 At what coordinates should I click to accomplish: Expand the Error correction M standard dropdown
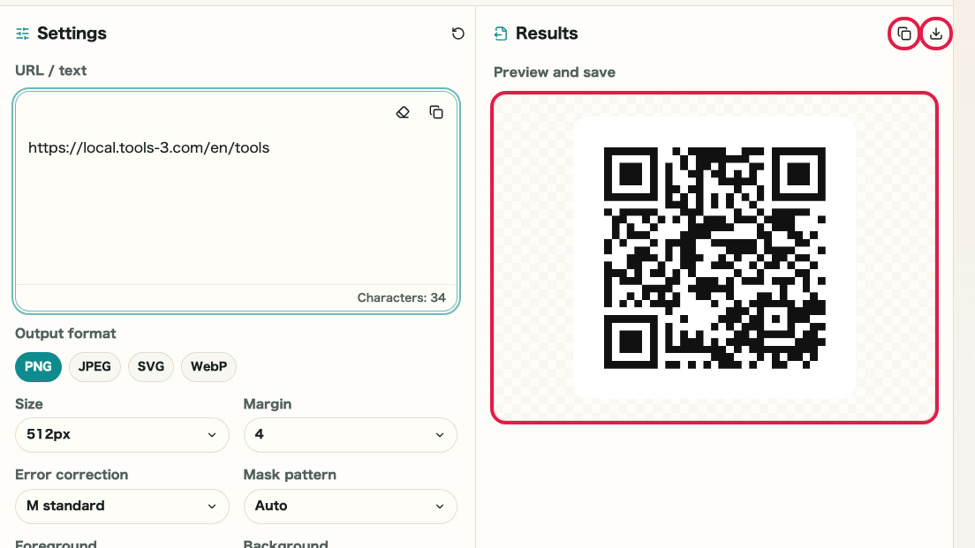pos(122,506)
